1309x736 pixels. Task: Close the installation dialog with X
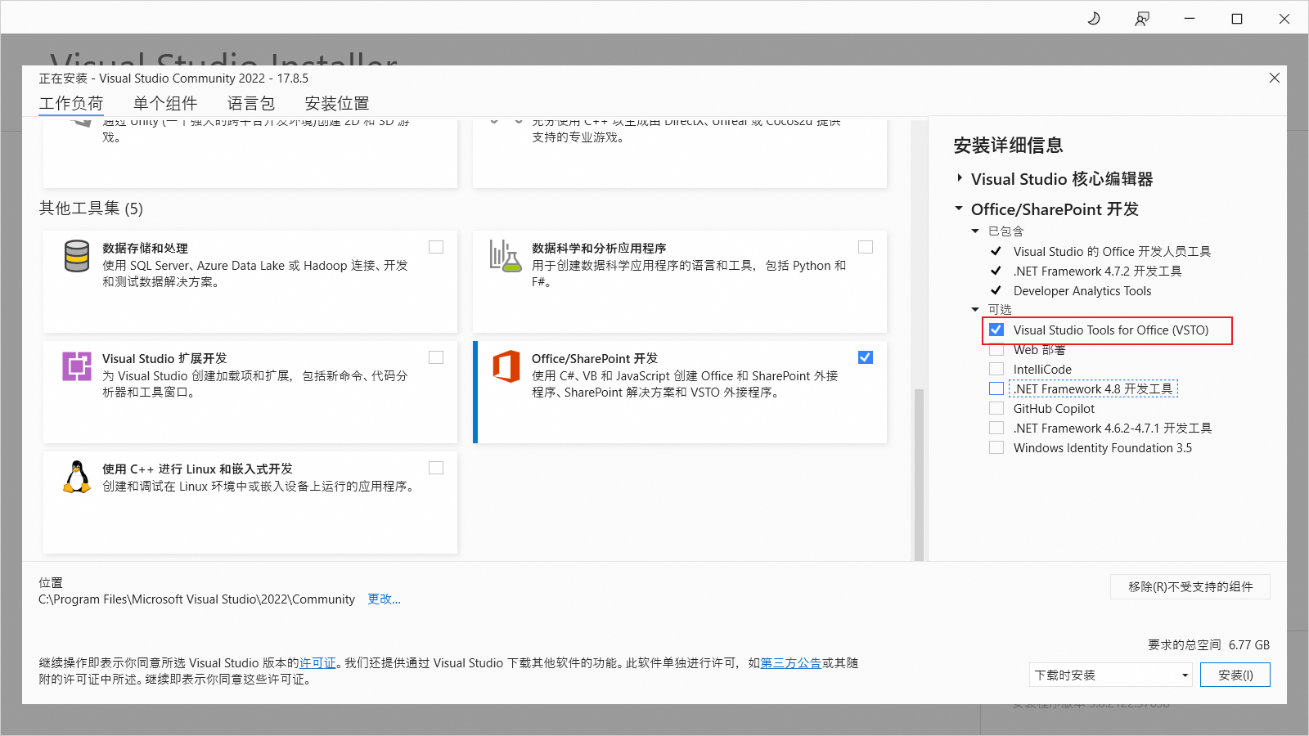1274,78
